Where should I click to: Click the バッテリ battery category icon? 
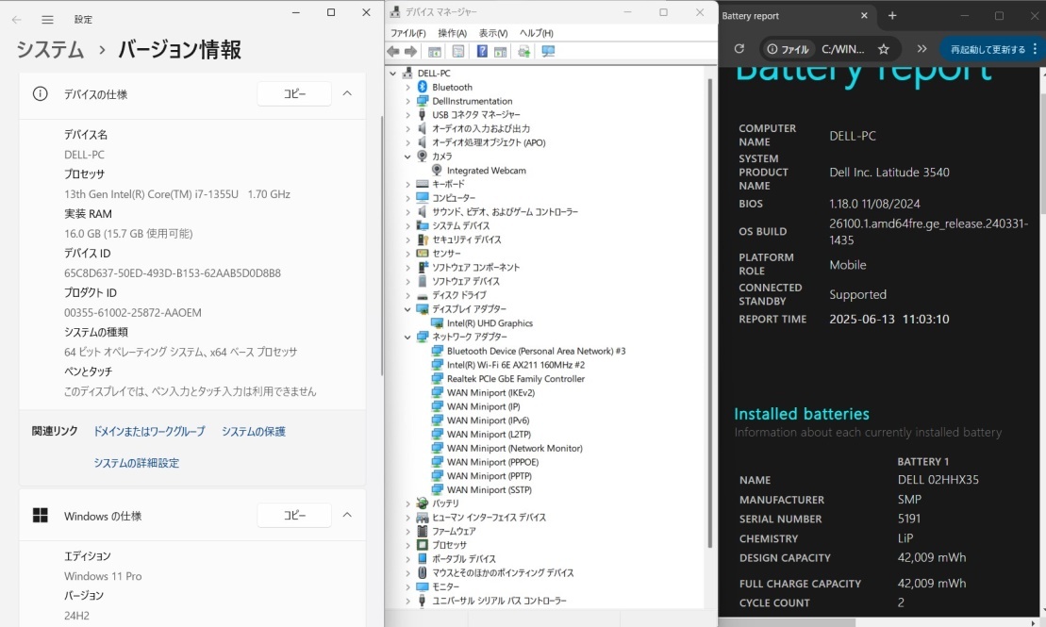[423, 503]
